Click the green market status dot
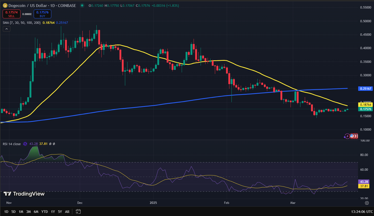This screenshot has width=374, height=216. [x=82, y=5]
